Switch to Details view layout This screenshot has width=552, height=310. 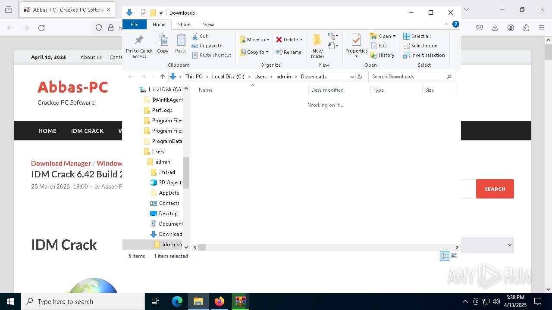445,256
